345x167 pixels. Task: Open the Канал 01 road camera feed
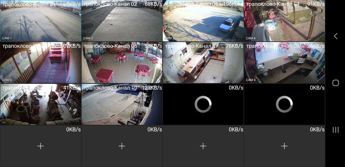click(x=40, y=21)
